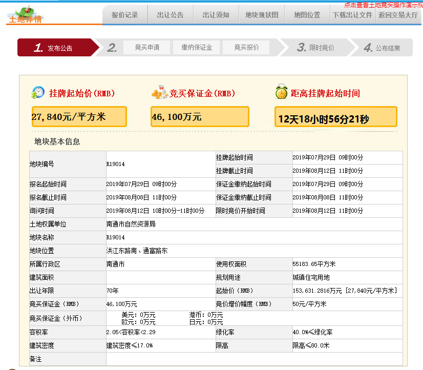This screenshot has width=423, height=370.
Task: Click 下载出让文件 to download documents
Action: (x=352, y=14)
